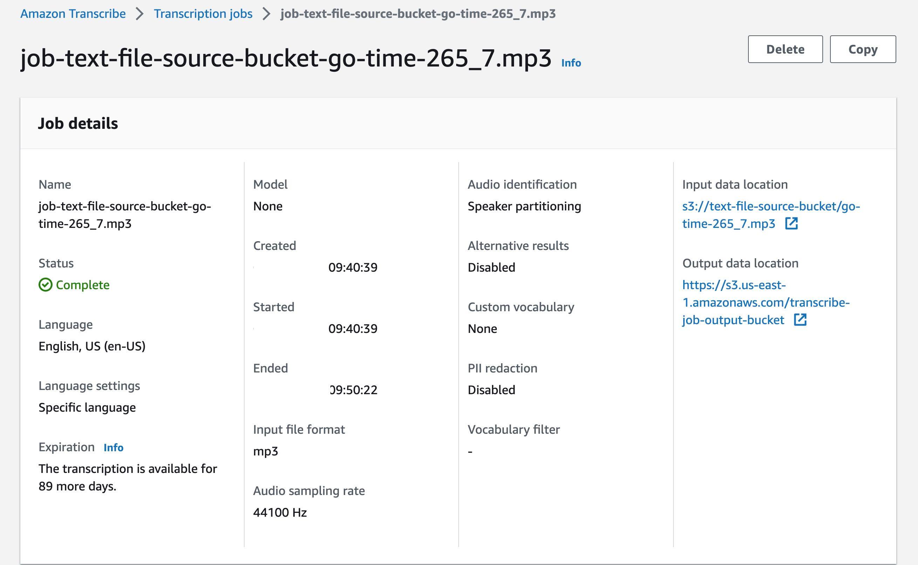The width and height of the screenshot is (918, 565).
Task: Open the output data location URL
Action: (x=766, y=302)
